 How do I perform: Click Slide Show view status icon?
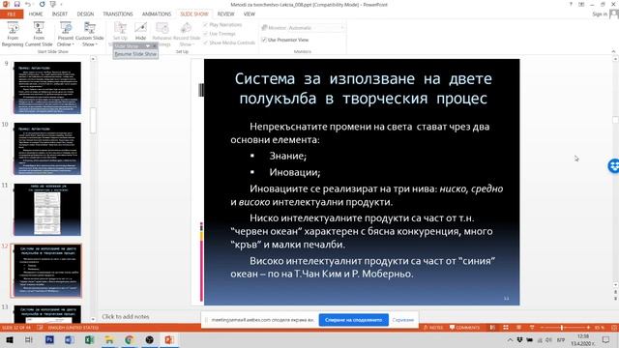coord(532,328)
